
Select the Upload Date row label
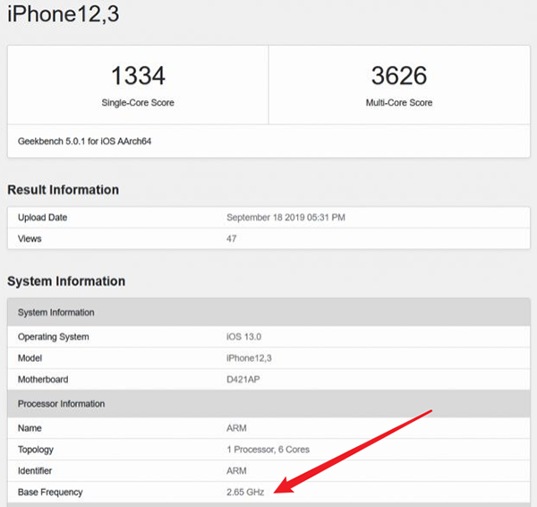[x=43, y=218]
